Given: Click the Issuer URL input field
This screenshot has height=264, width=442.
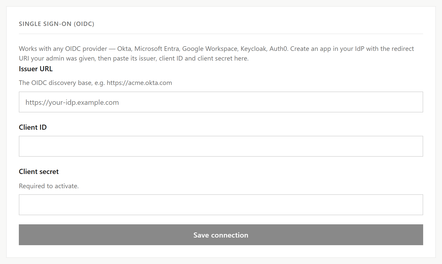Looking at the screenshot, I should click(221, 102).
